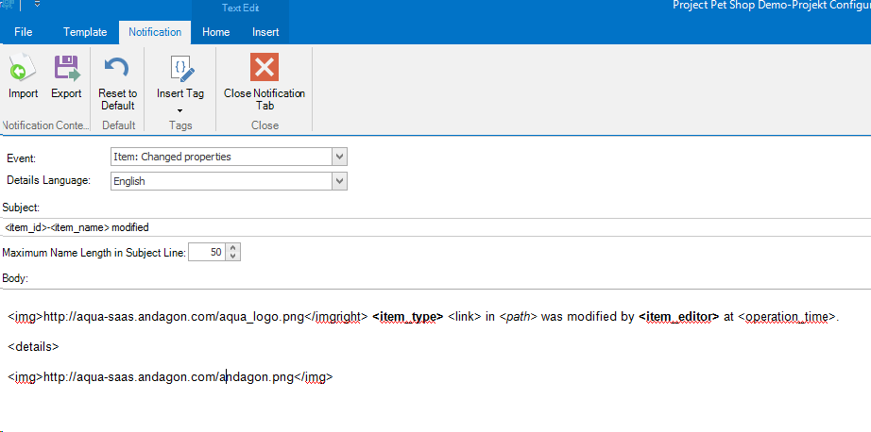Screen dimensions: 871x432
Task: Expand the Insert Tag dropdown arrow
Action: pyautogui.click(x=180, y=110)
